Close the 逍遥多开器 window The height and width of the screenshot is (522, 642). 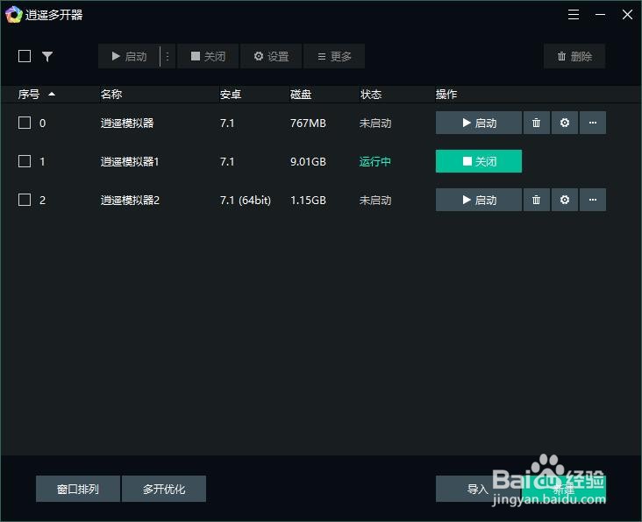point(627,15)
